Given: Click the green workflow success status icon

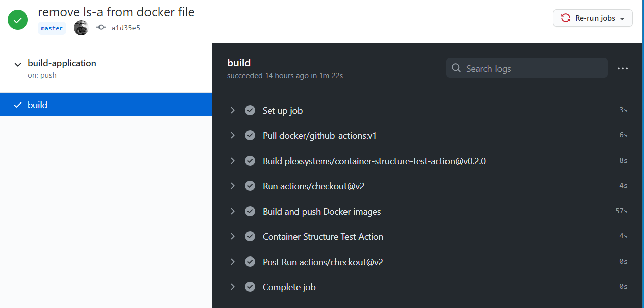Looking at the screenshot, I should [x=18, y=20].
